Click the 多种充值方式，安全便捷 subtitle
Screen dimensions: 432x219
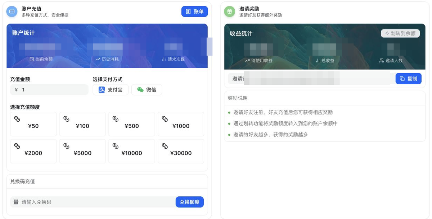click(x=45, y=15)
